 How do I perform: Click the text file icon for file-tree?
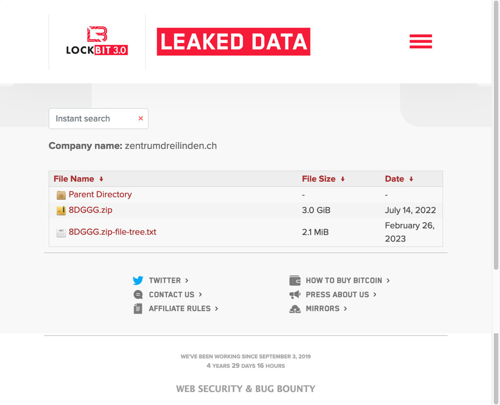coord(61,232)
